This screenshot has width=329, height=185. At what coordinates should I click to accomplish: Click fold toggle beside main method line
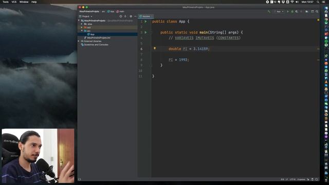click(151, 32)
